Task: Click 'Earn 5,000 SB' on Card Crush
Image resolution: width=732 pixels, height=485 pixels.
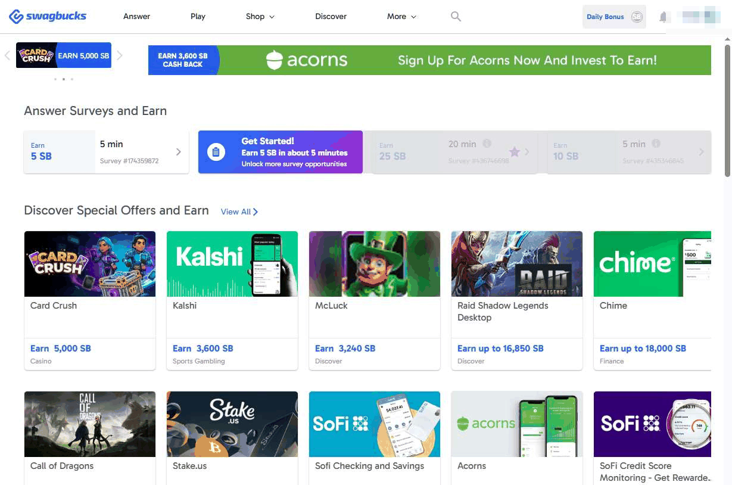Action: (61, 349)
